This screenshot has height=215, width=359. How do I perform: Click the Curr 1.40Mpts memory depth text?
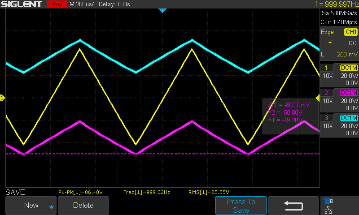(339, 22)
